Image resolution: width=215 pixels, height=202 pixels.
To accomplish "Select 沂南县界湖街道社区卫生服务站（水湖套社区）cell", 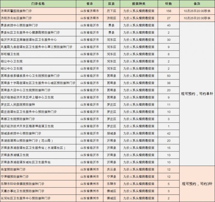I will pyautogui.click(x=38, y=148).
